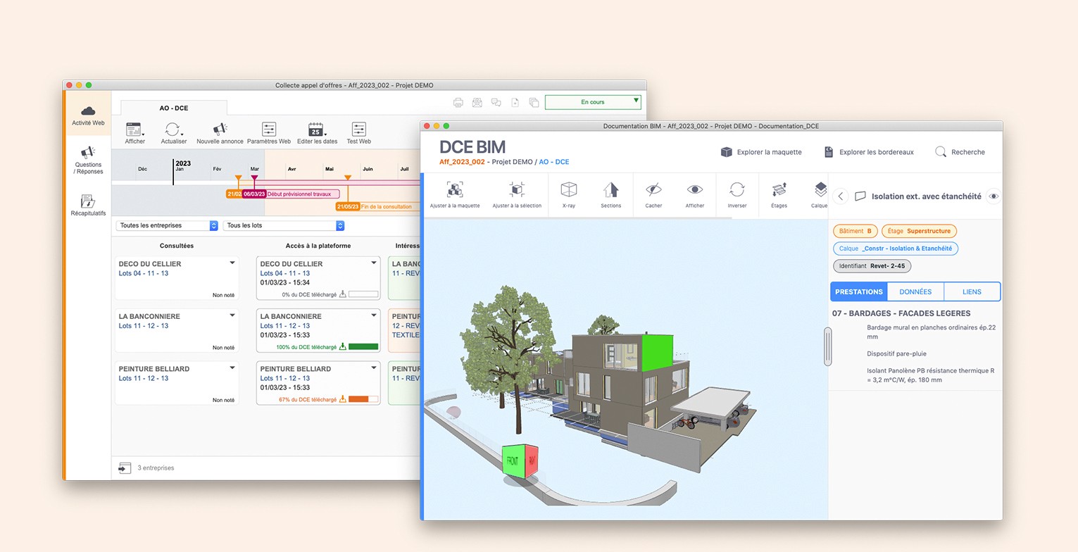Screen dimensions: 1078x552
Task: Click 06/03/23 Début prévisionnel travaux marker
Action: [x=291, y=194]
